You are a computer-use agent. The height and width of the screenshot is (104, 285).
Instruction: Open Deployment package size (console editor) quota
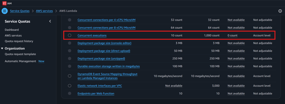(x=104, y=43)
